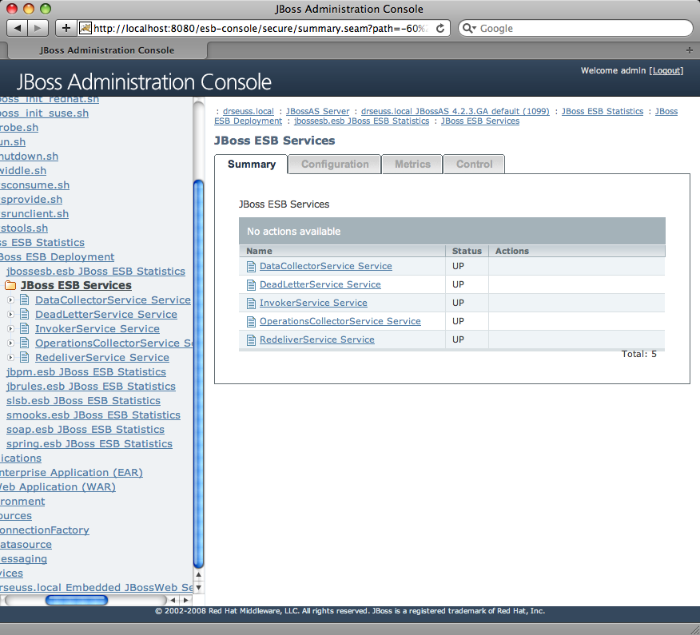Expand the OperationsCollectorService Service tree node
The image size is (700, 635).
[10, 343]
